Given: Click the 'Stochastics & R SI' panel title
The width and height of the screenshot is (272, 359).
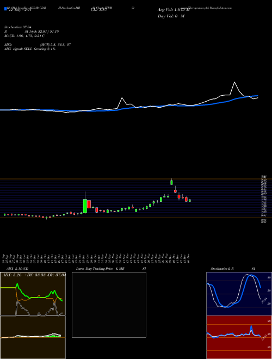Looking at the screenshot, I should (x=233, y=269).
